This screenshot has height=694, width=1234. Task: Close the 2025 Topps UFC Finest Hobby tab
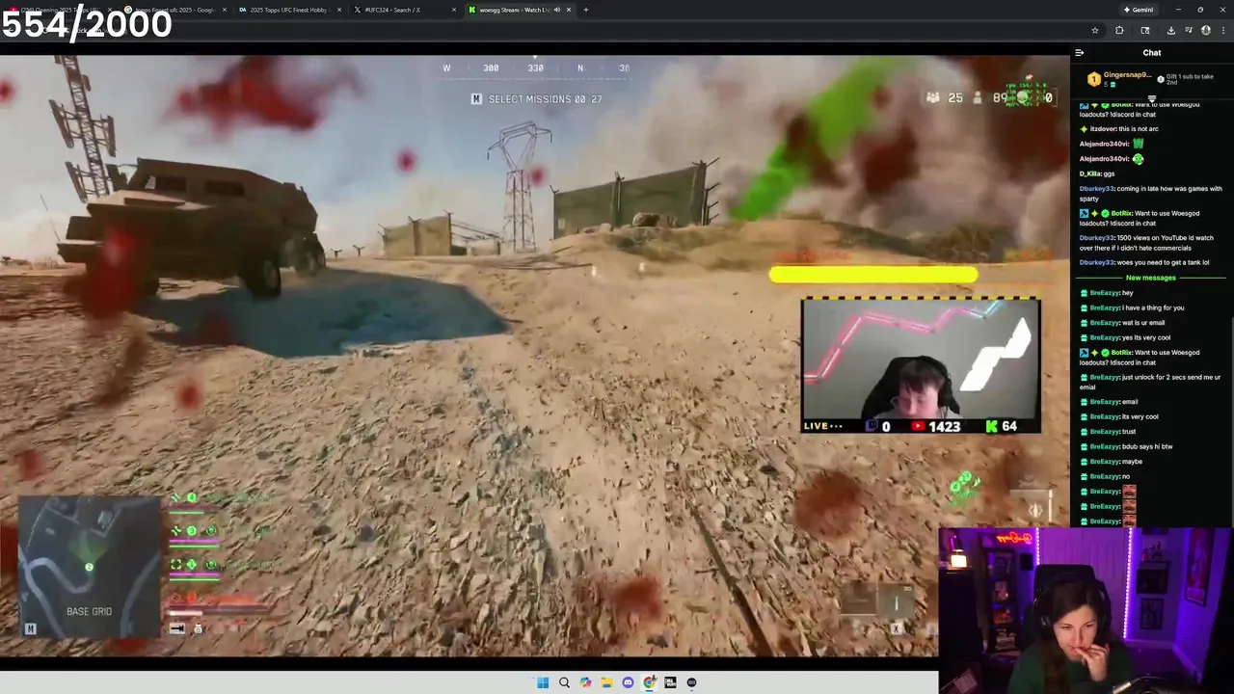[x=339, y=10]
